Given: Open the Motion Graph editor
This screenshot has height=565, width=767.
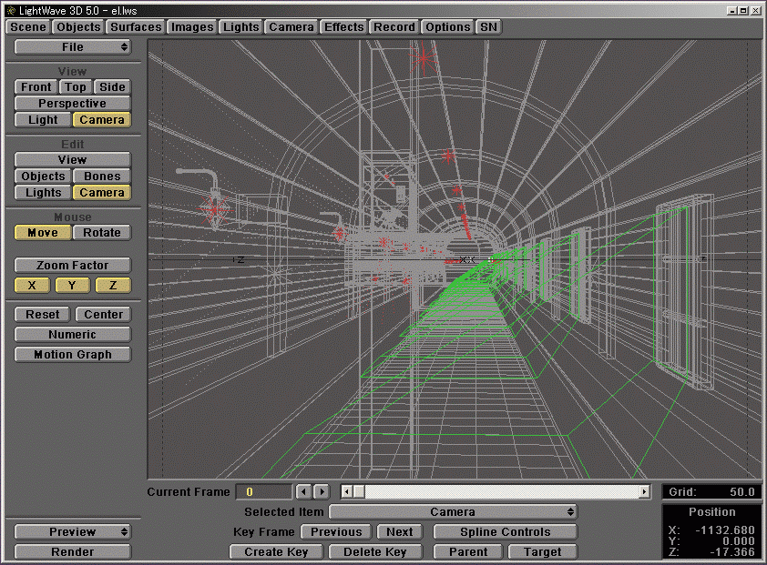Looking at the screenshot, I should click(72, 354).
